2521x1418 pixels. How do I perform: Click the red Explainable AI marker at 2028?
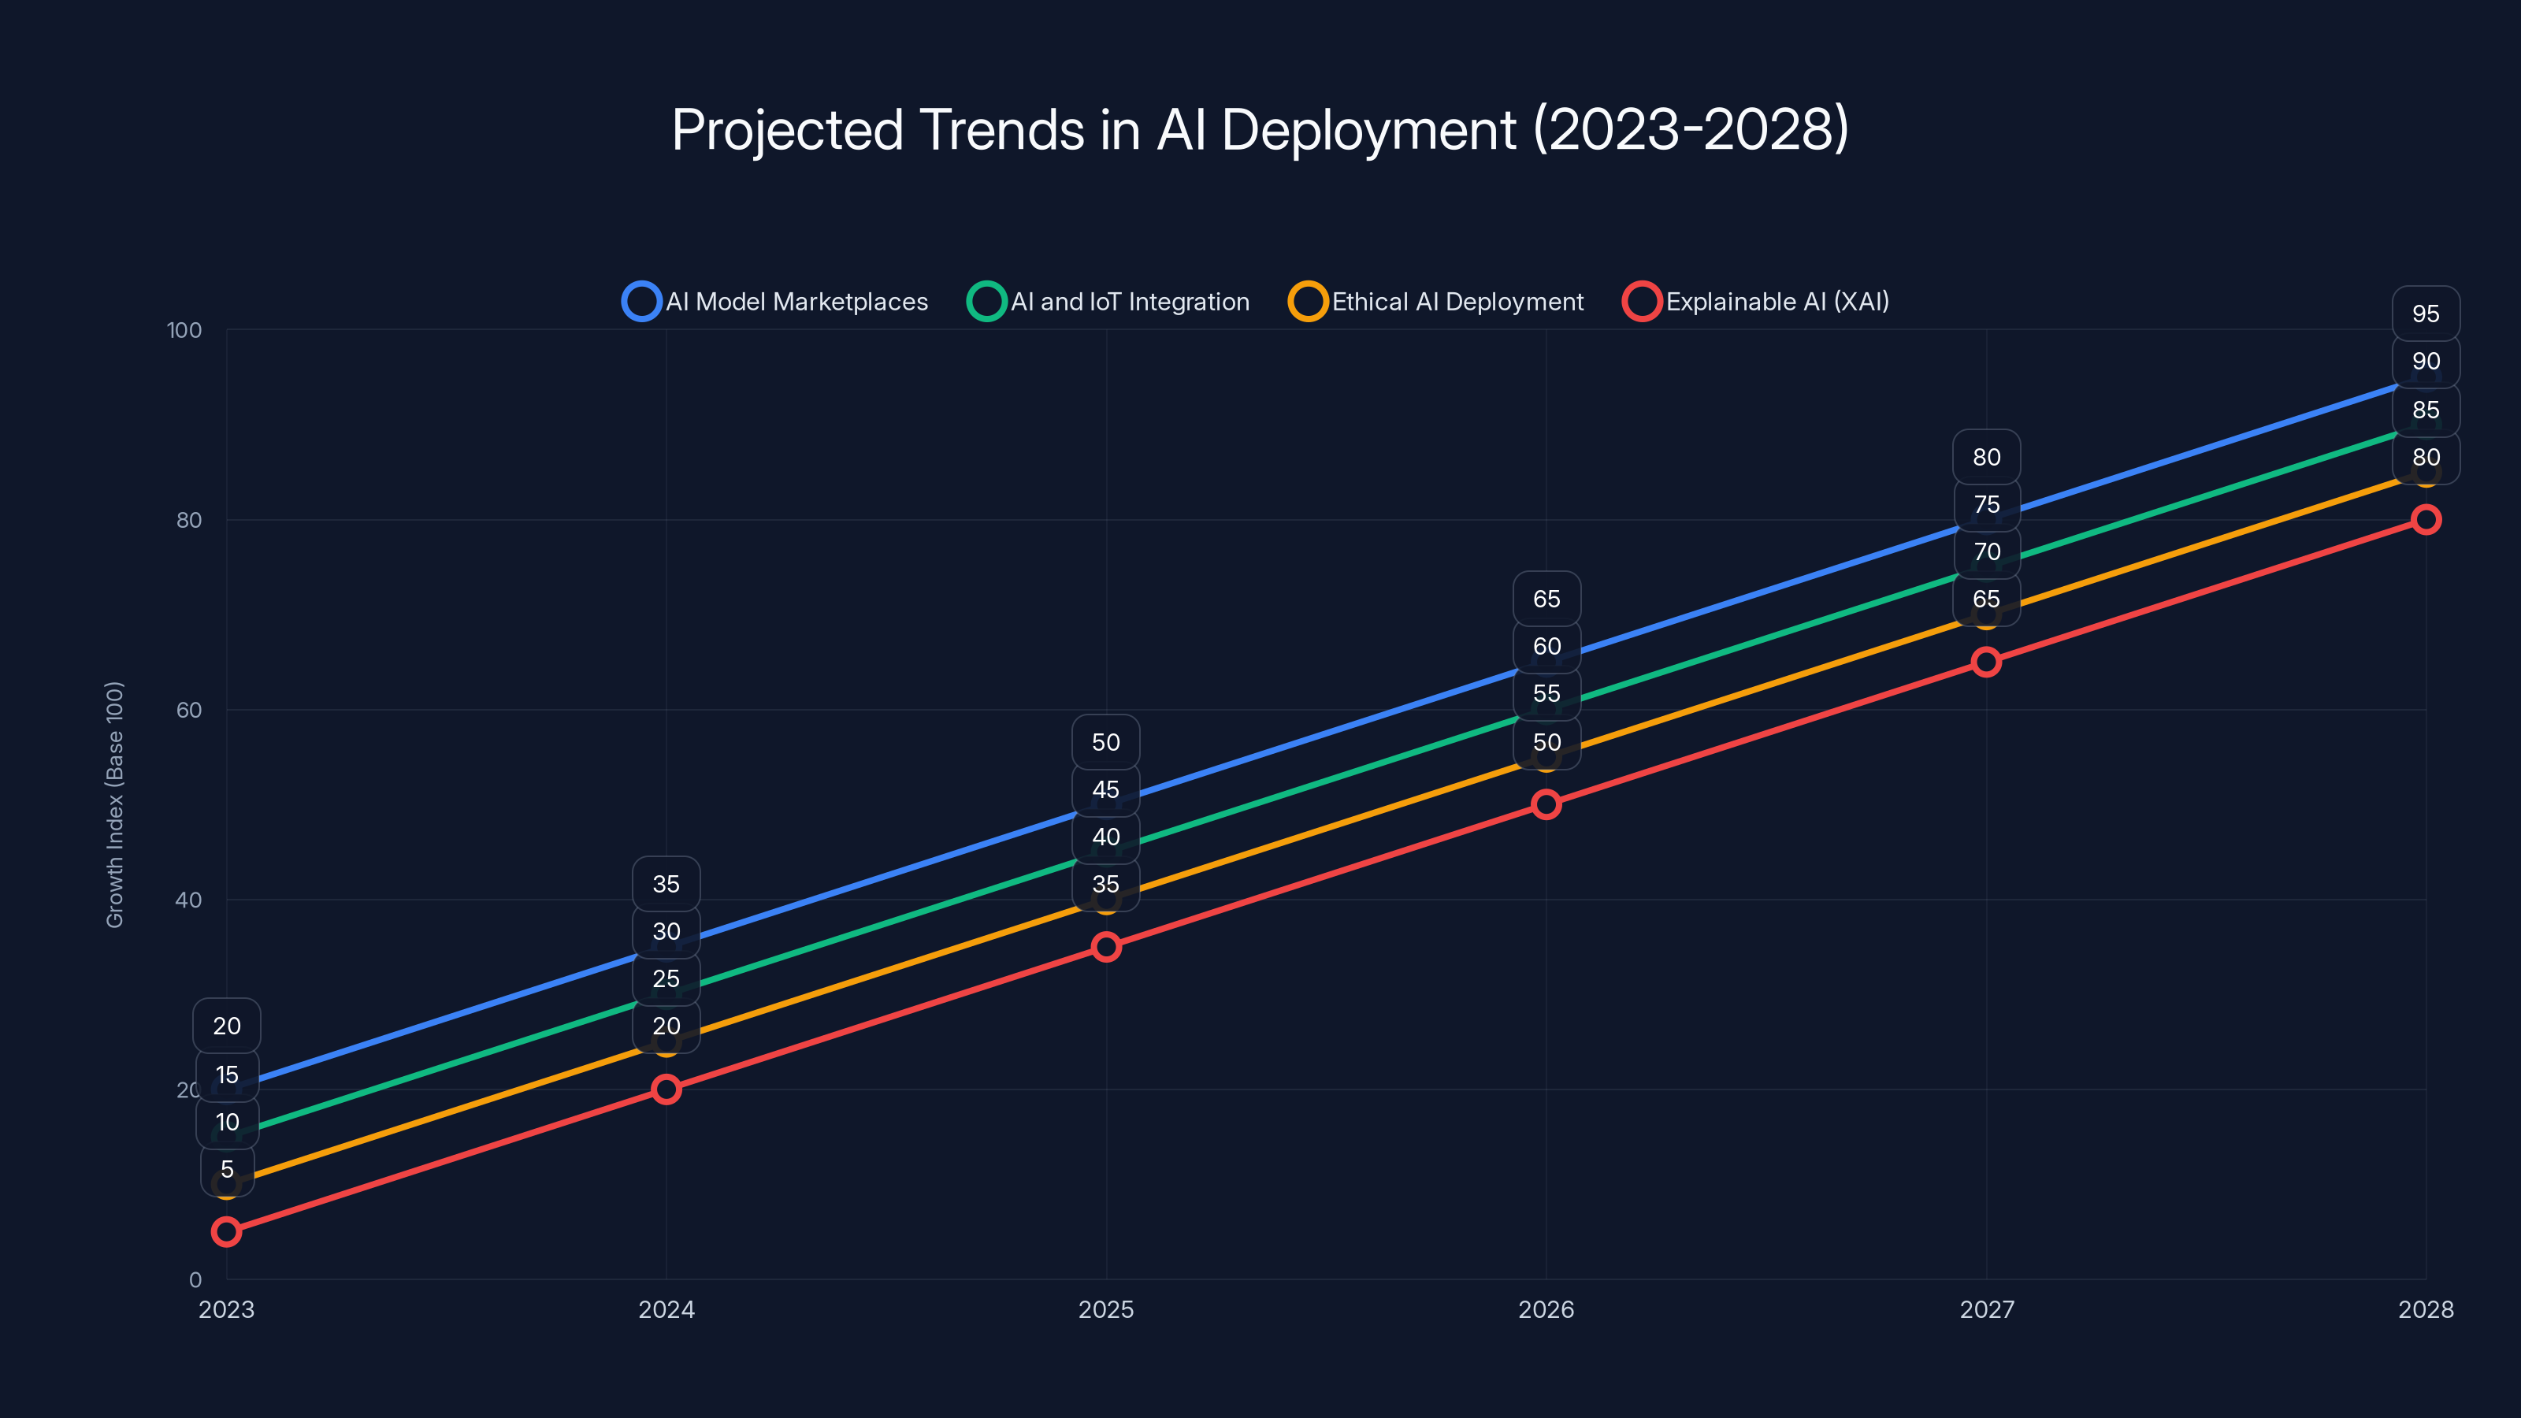coord(2426,520)
